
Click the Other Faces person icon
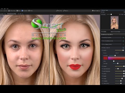click(9, 11)
